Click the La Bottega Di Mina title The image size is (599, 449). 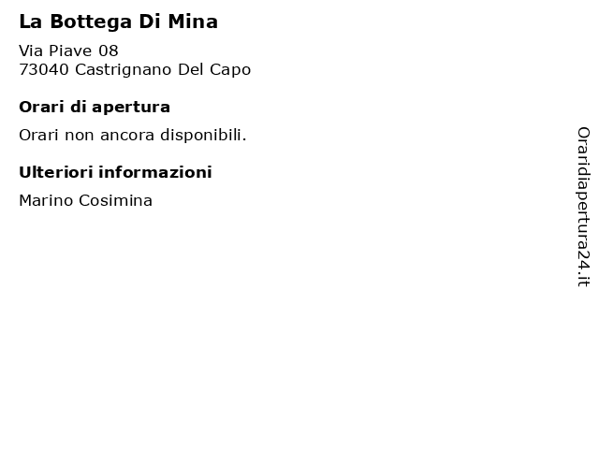(x=119, y=22)
